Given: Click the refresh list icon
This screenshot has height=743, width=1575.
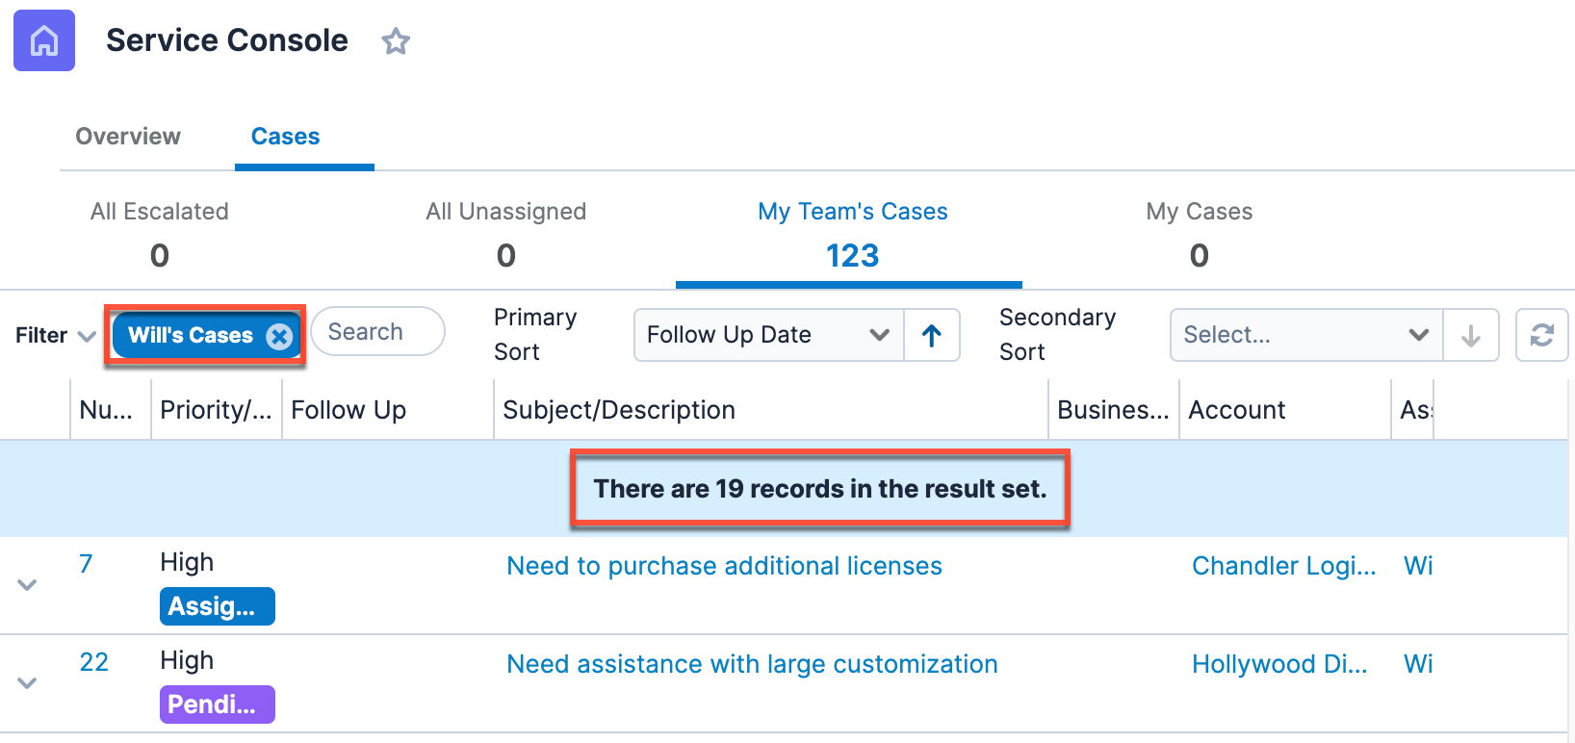Looking at the screenshot, I should (x=1541, y=335).
